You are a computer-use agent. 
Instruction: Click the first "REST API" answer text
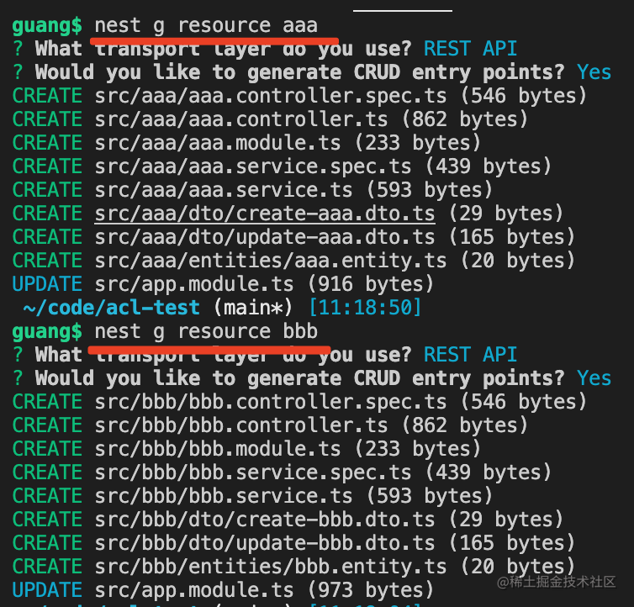pyautogui.click(x=470, y=49)
